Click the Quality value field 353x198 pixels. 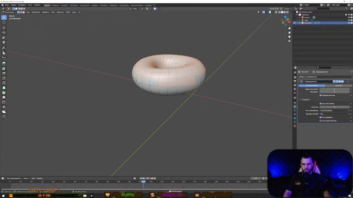(x=335, y=107)
